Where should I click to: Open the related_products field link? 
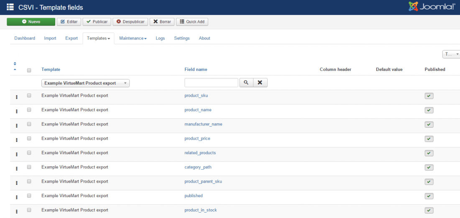[x=200, y=153]
